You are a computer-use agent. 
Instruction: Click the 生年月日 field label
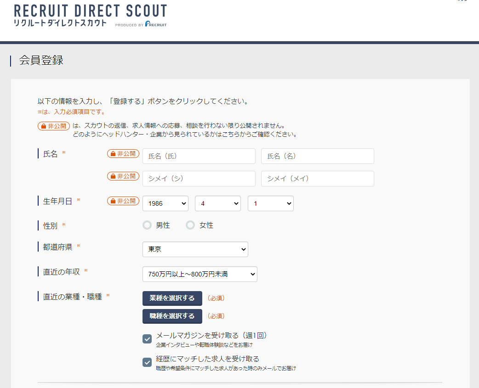tap(58, 201)
